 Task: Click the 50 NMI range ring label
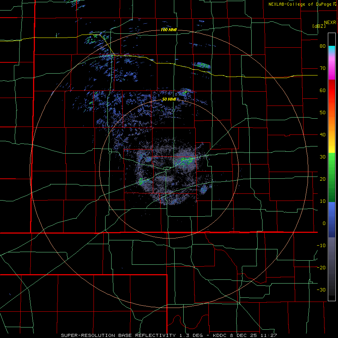(169, 100)
